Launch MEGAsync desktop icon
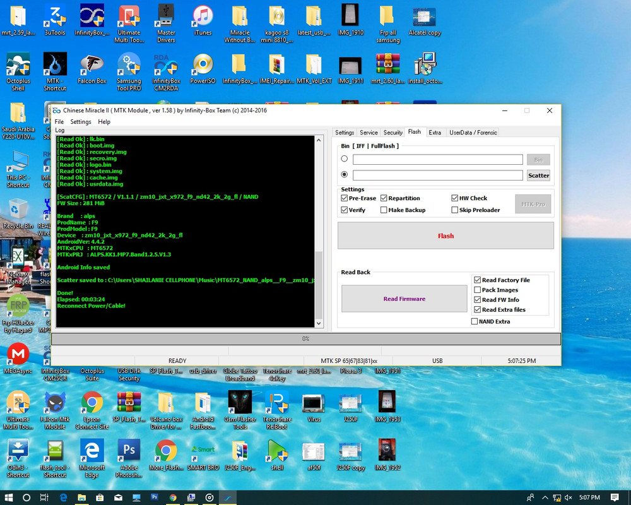This screenshot has width=631, height=505. pos(18,359)
